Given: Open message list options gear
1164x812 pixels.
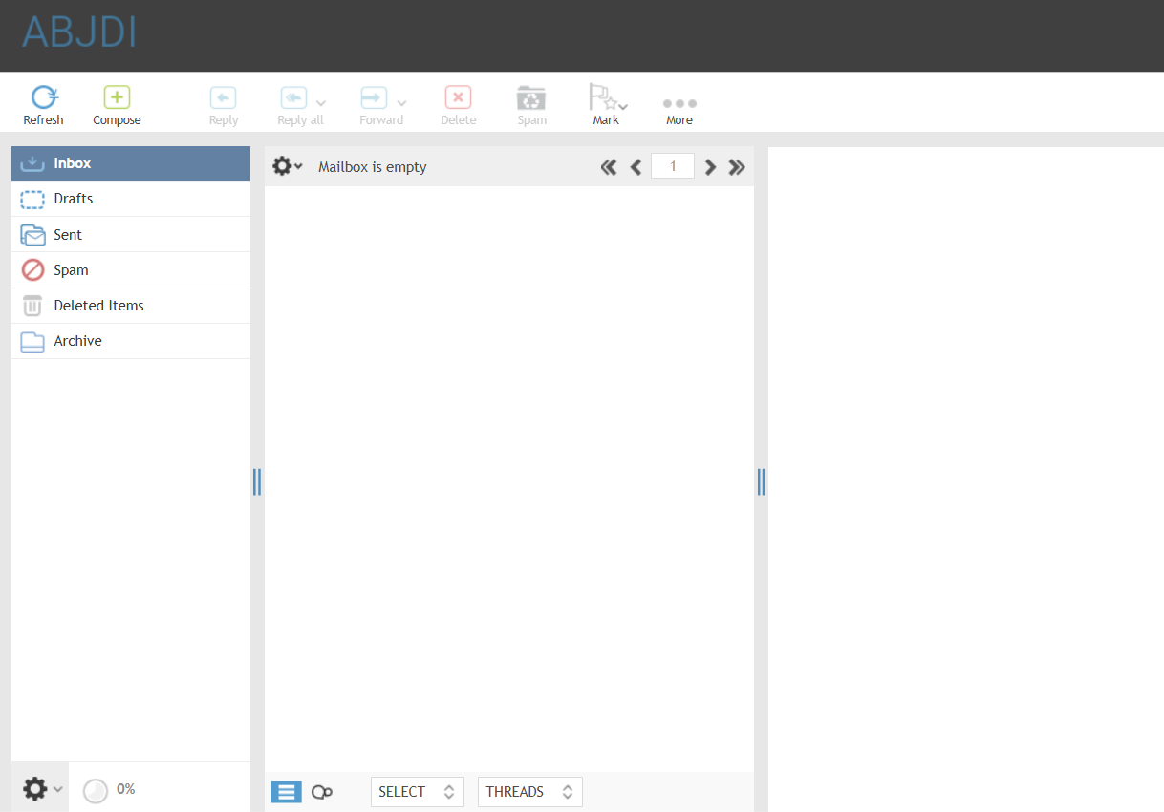Looking at the screenshot, I should pos(287,166).
